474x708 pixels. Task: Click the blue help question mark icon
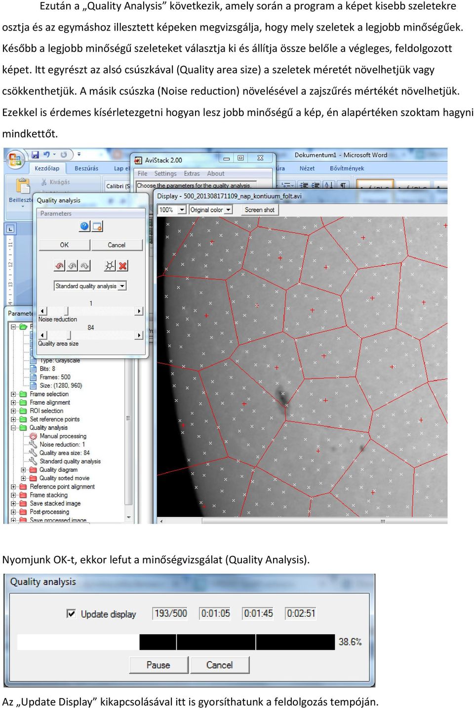(84, 226)
